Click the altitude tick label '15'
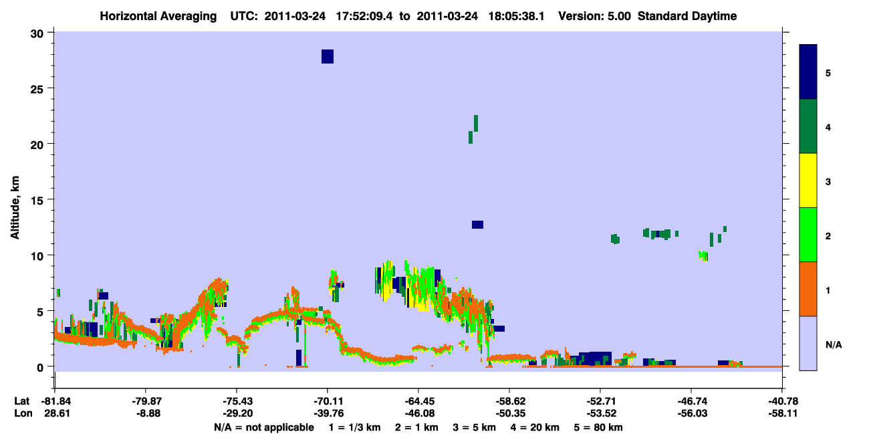 point(39,199)
